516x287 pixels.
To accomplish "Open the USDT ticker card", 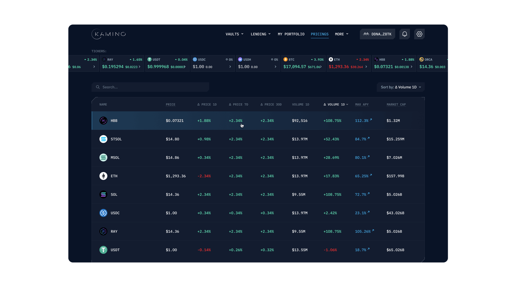I will [167, 63].
